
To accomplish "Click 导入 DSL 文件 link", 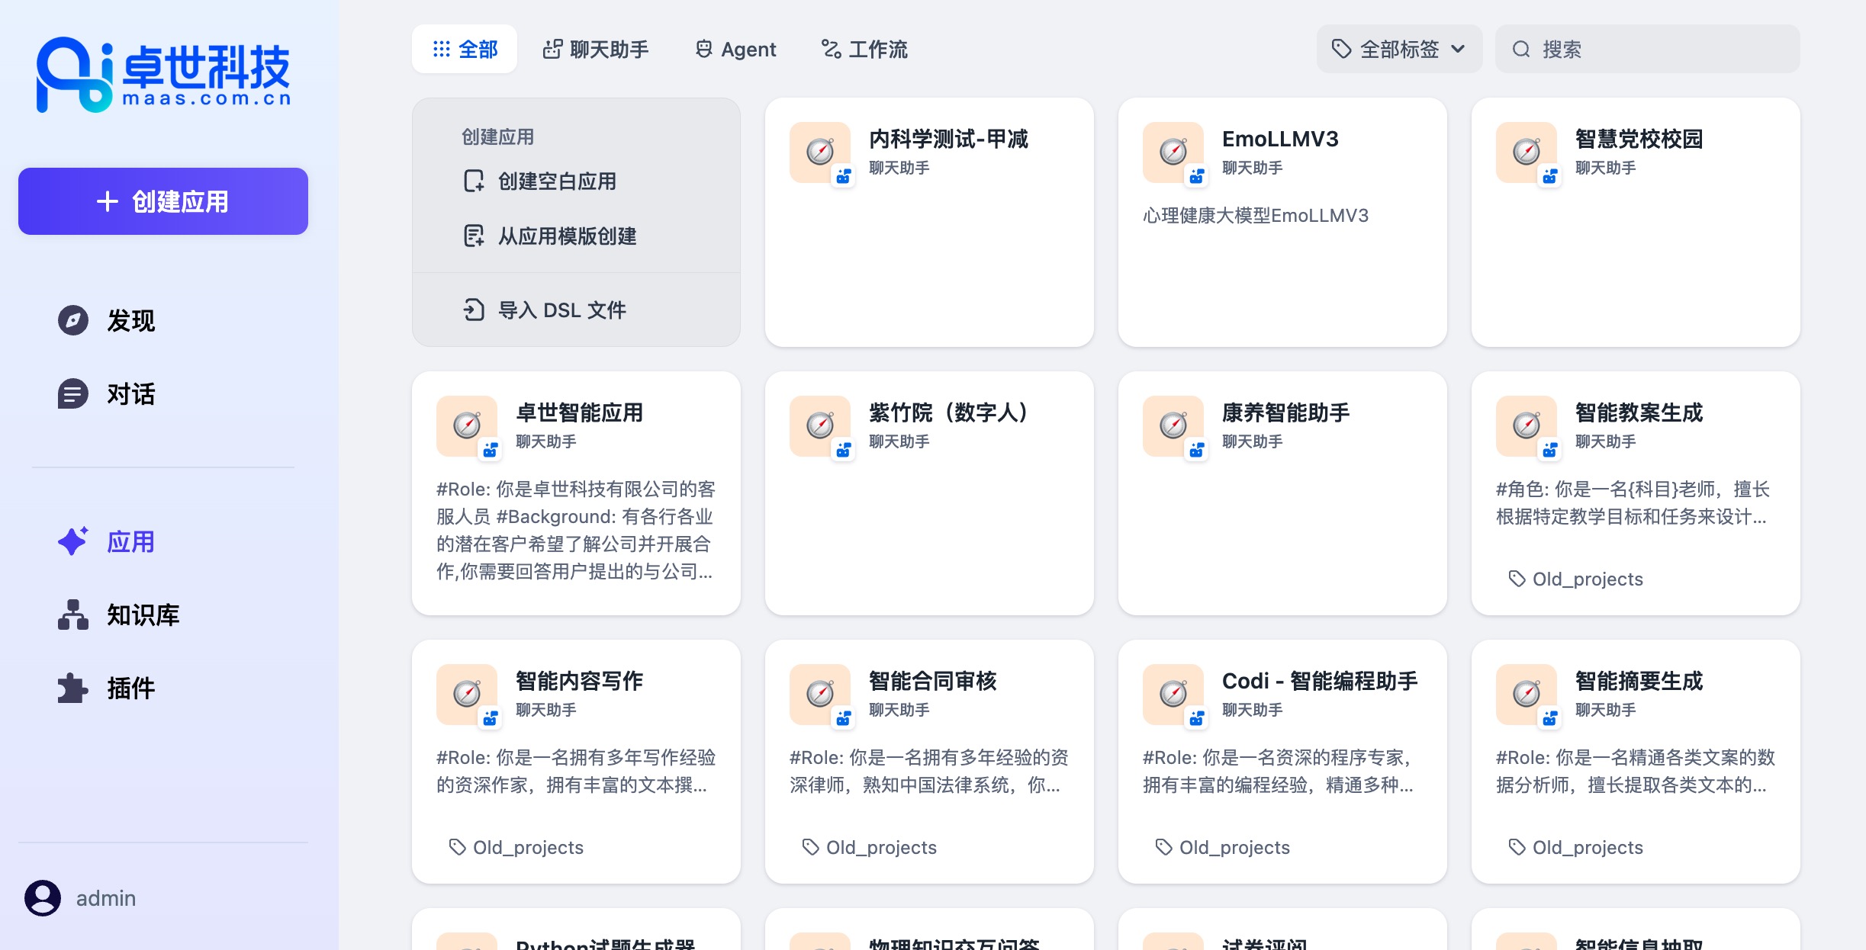I will point(561,310).
